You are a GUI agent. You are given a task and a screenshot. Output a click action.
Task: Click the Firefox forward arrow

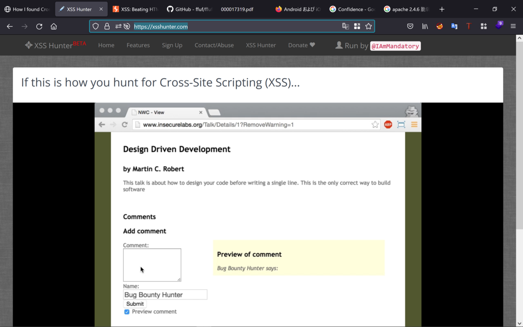coord(24,27)
